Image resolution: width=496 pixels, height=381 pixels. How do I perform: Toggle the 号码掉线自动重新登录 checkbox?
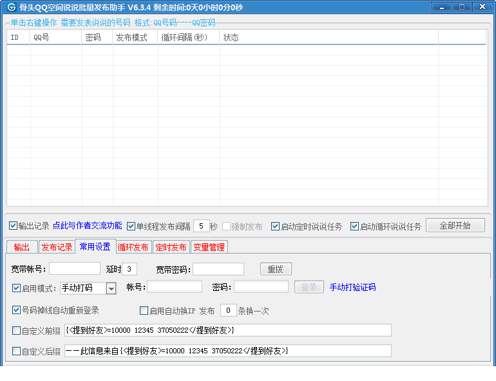(16, 310)
